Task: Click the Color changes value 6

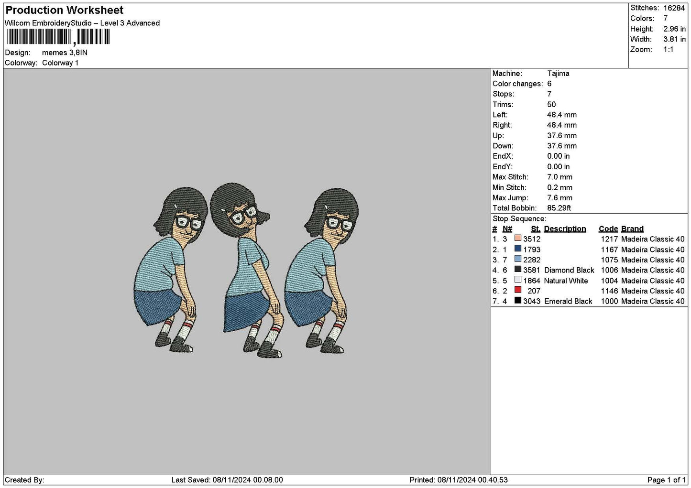Action: tap(549, 84)
